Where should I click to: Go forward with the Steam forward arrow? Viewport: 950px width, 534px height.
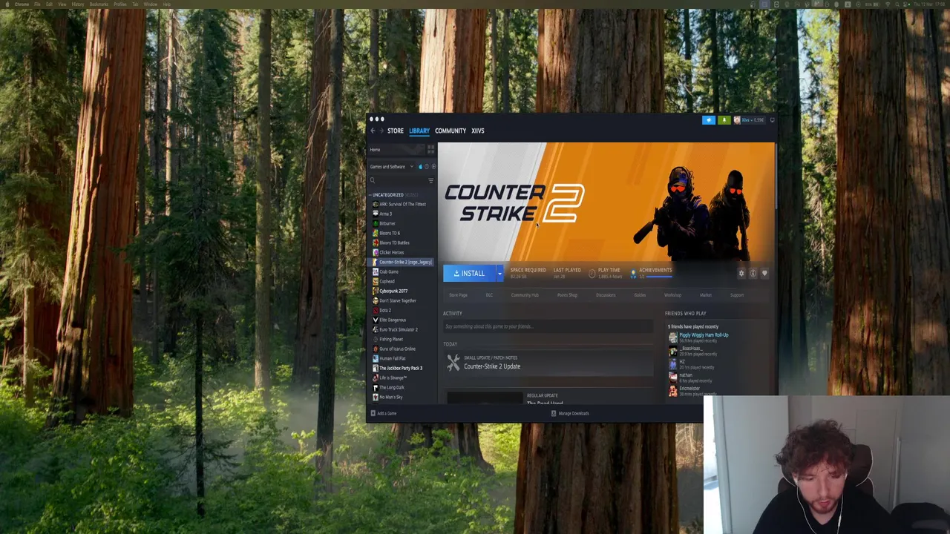[x=381, y=131]
